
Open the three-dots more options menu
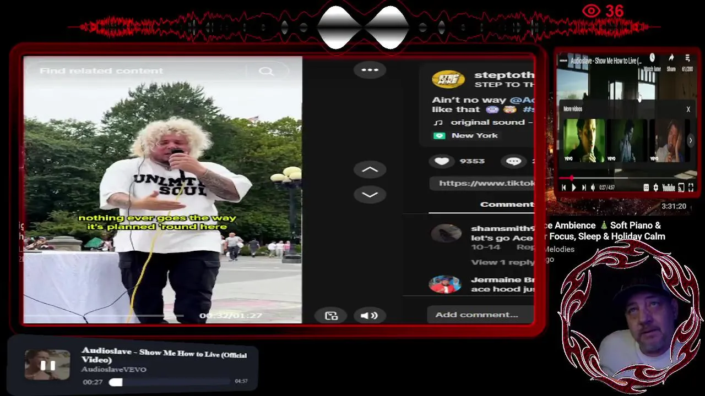tap(370, 70)
